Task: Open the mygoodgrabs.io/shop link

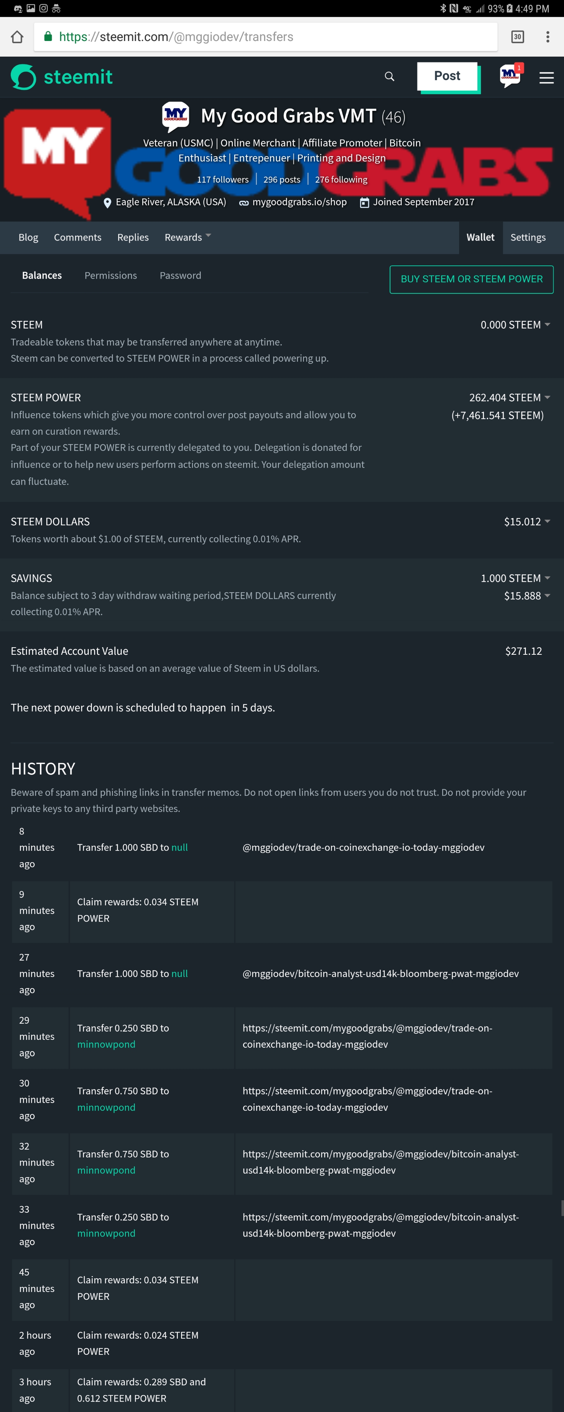Action: (299, 202)
